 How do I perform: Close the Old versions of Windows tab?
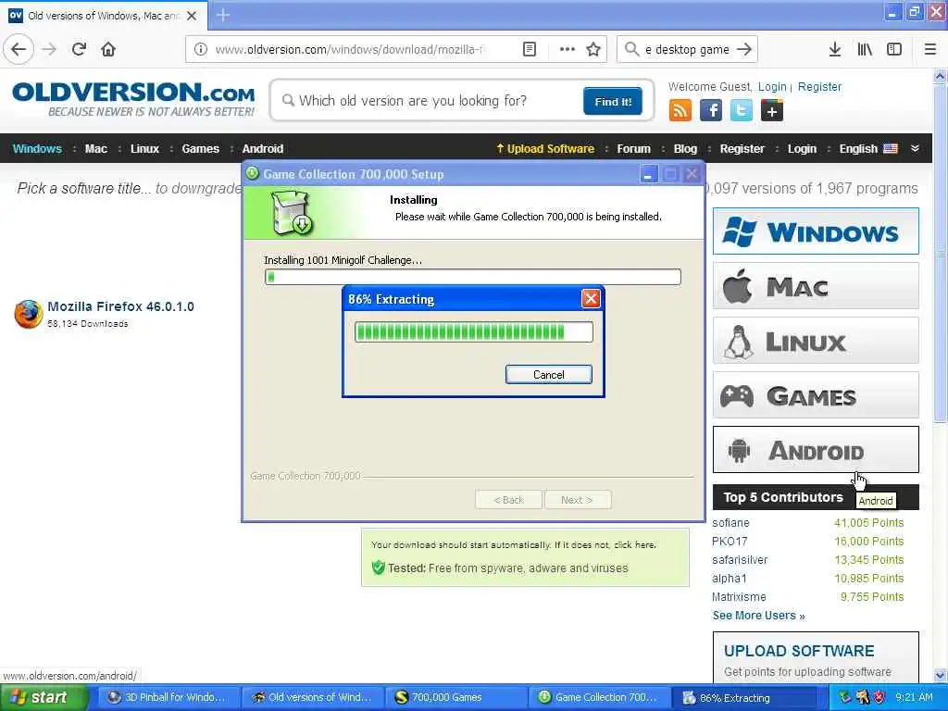pyautogui.click(x=192, y=16)
